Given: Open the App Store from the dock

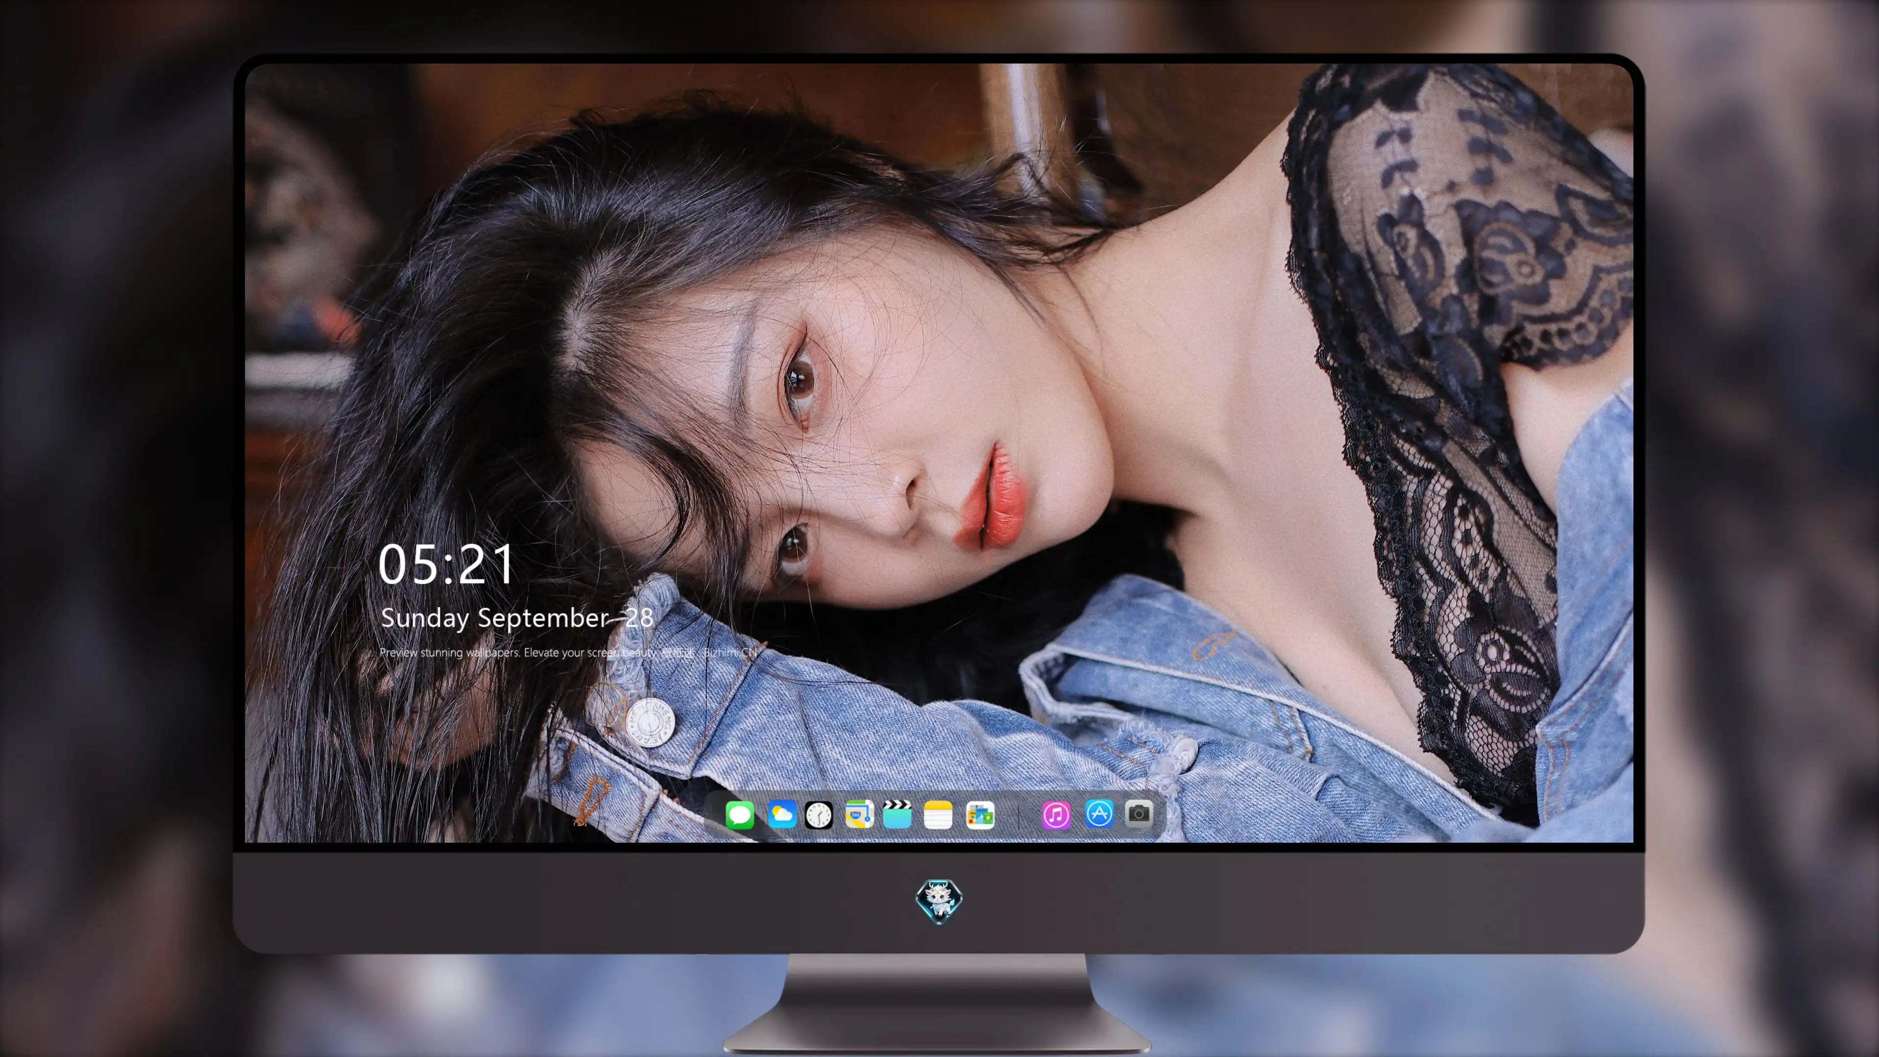Looking at the screenshot, I should coord(1099,813).
